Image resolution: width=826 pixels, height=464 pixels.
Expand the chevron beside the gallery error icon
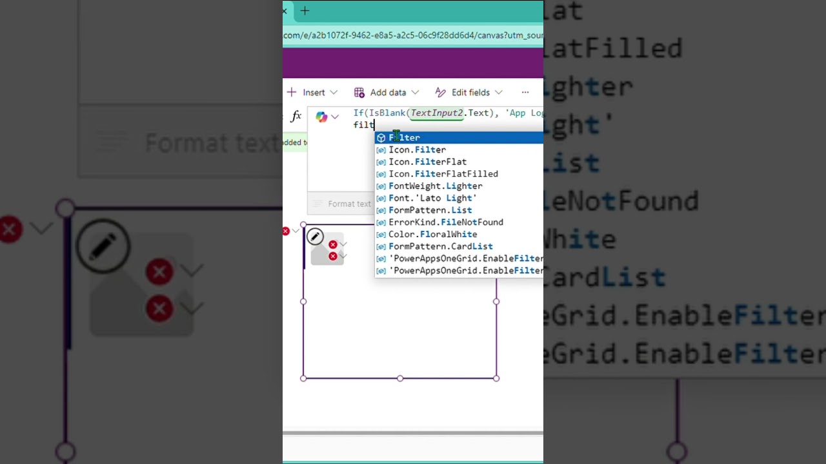296,231
